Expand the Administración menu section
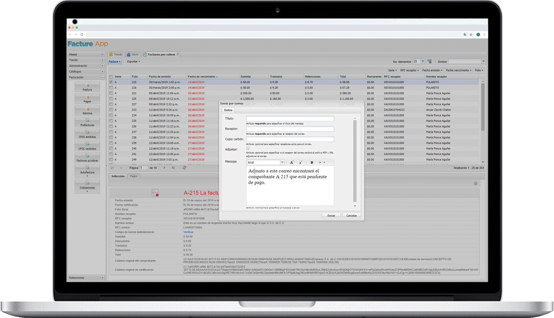Screen dimensions: 554x318 click(x=103, y=66)
